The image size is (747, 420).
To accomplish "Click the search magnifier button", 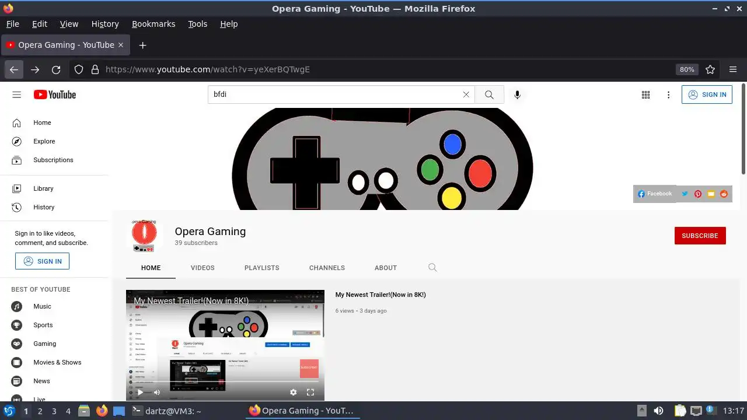I will [x=489, y=94].
